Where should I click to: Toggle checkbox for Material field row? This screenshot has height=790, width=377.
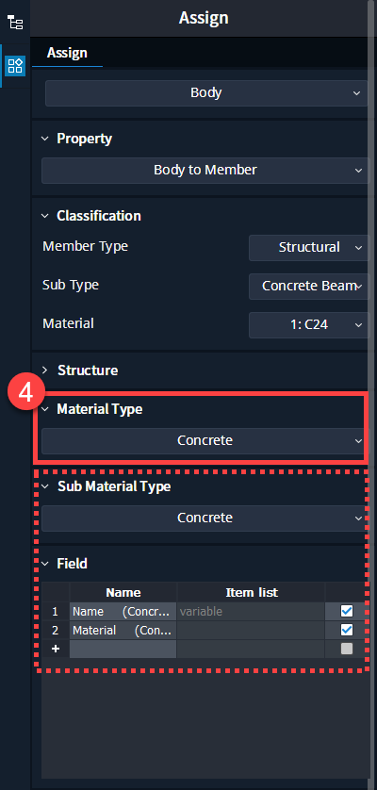click(347, 630)
